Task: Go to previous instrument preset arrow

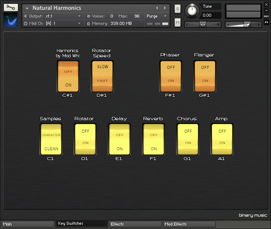Action: pos(157,8)
